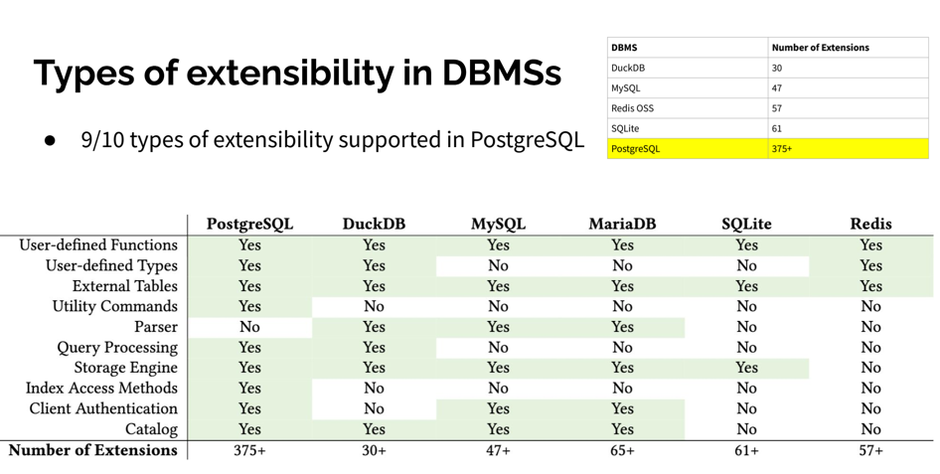Screen dimensions: 940x474
Task: Select the Redis OSS row in small table
Action: (767, 108)
